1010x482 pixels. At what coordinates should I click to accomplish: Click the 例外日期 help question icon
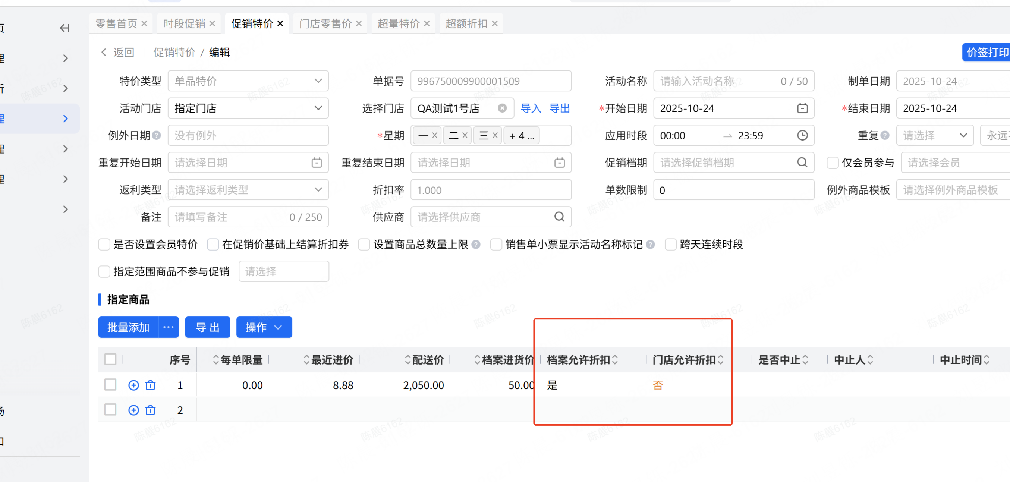click(157, 136)
